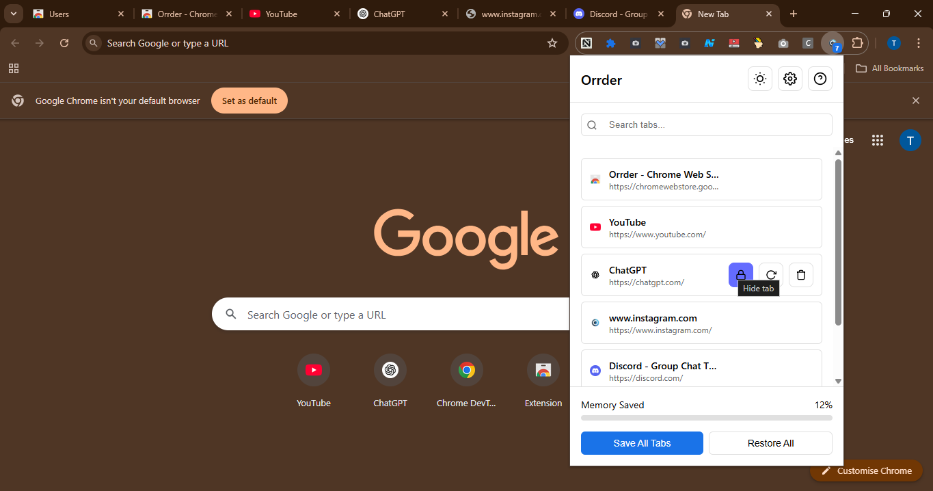Viewport: 933px width, 491px height.
Task: Click the blue chevron square extension icon
Action: [x=660, y=43]
